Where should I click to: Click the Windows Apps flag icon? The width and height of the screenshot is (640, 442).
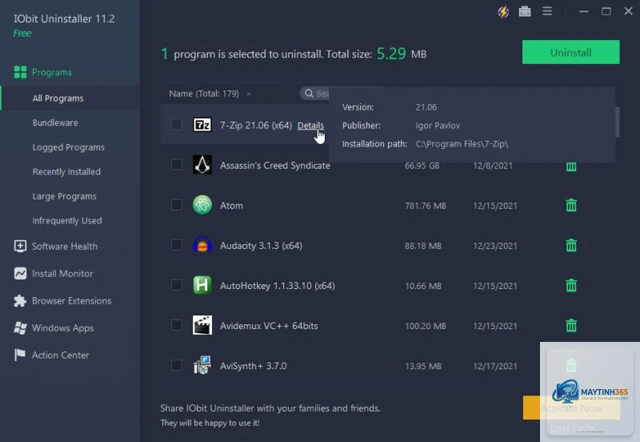[x=20, y=327]
